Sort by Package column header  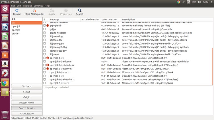click(x=65, y=20)
